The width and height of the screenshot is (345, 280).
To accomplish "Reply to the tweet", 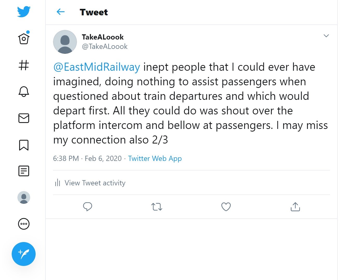I will (x=88, y=207).
